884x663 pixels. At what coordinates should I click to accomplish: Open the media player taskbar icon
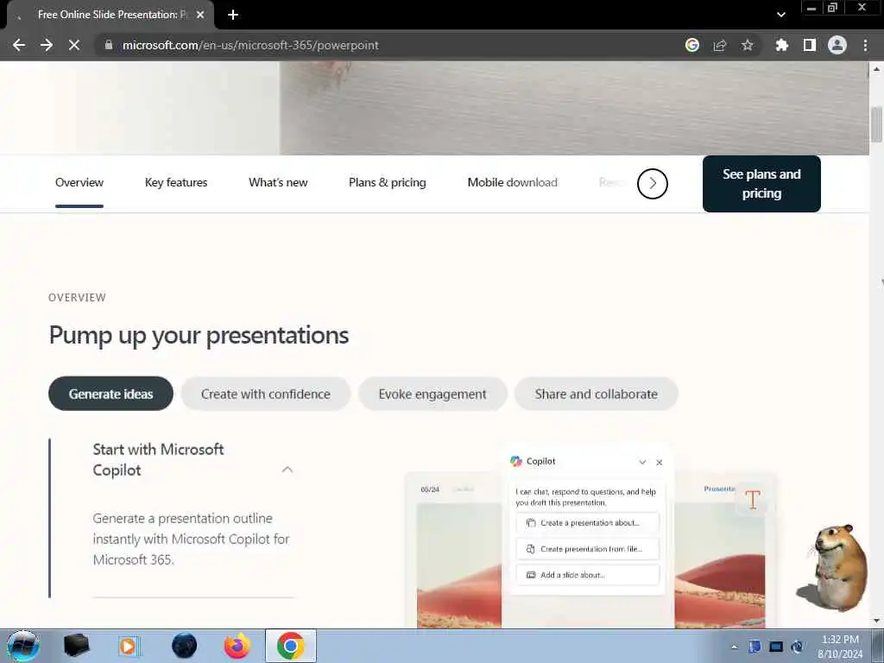coord(128,646)
